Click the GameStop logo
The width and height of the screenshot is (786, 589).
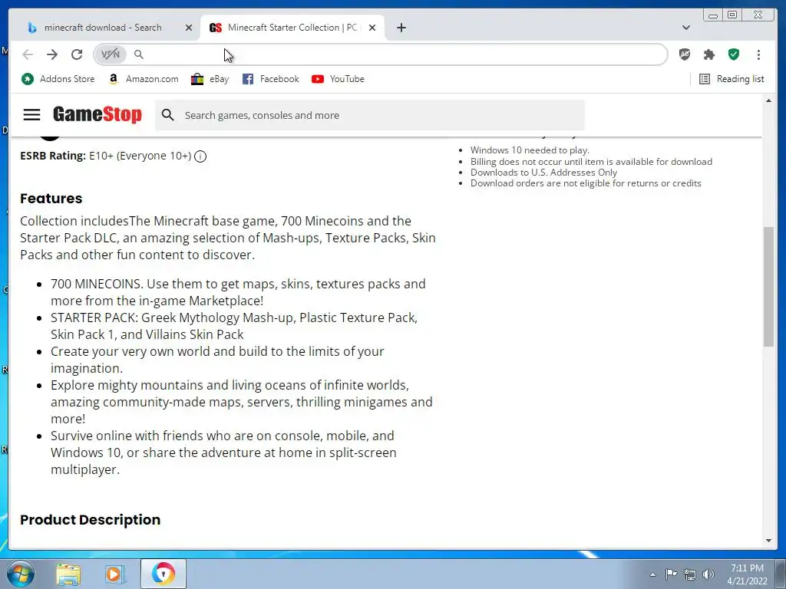[97, 115]
